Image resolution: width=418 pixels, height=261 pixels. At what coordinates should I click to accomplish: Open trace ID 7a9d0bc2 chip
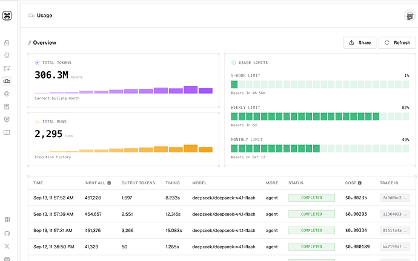tap(395, 198)
